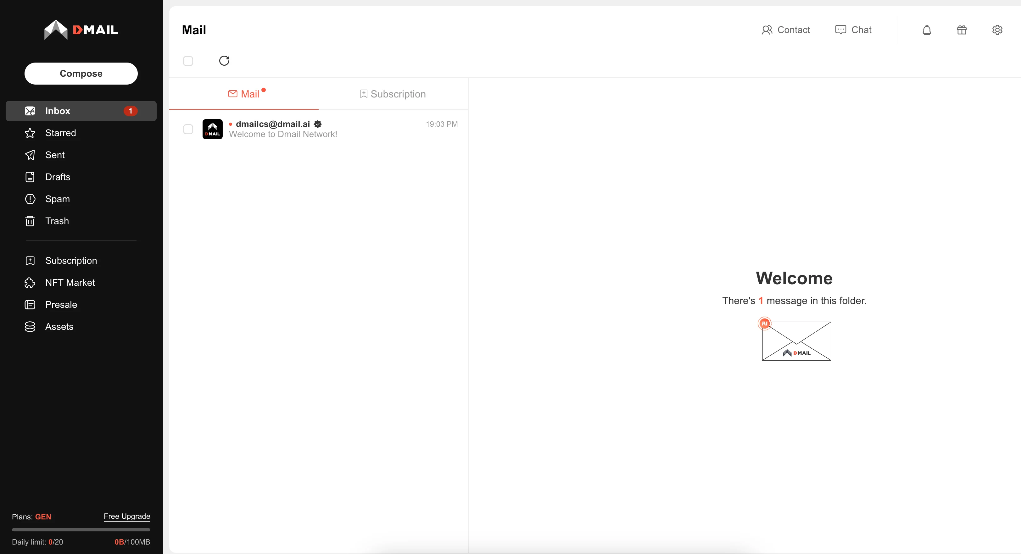Open notifications bell icon
Image resolution: width=1021 pixels, height=554 pixels.
pyautogui.click(x=926, y=30)
